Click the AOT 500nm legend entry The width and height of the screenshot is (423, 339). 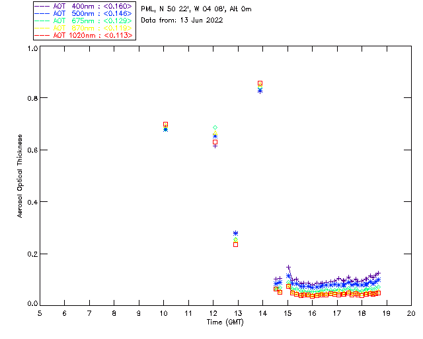click(83, 13)
